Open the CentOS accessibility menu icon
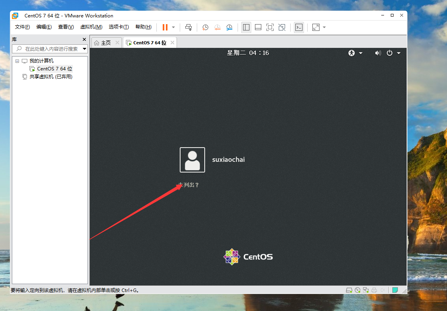447x311 pixels. [352, 53]
